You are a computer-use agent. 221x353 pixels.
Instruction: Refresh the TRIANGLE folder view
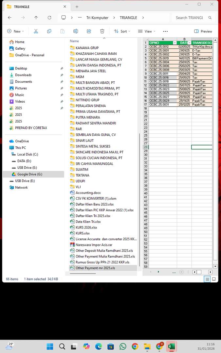click(x=49, y=18)
